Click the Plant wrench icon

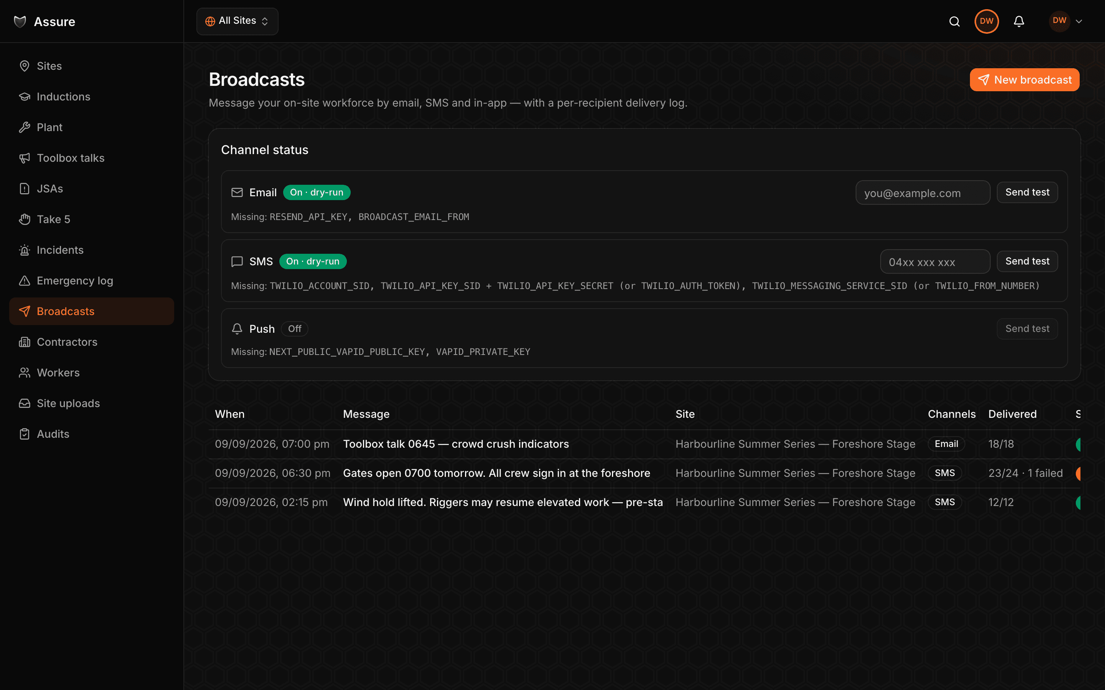coord(25,127)
